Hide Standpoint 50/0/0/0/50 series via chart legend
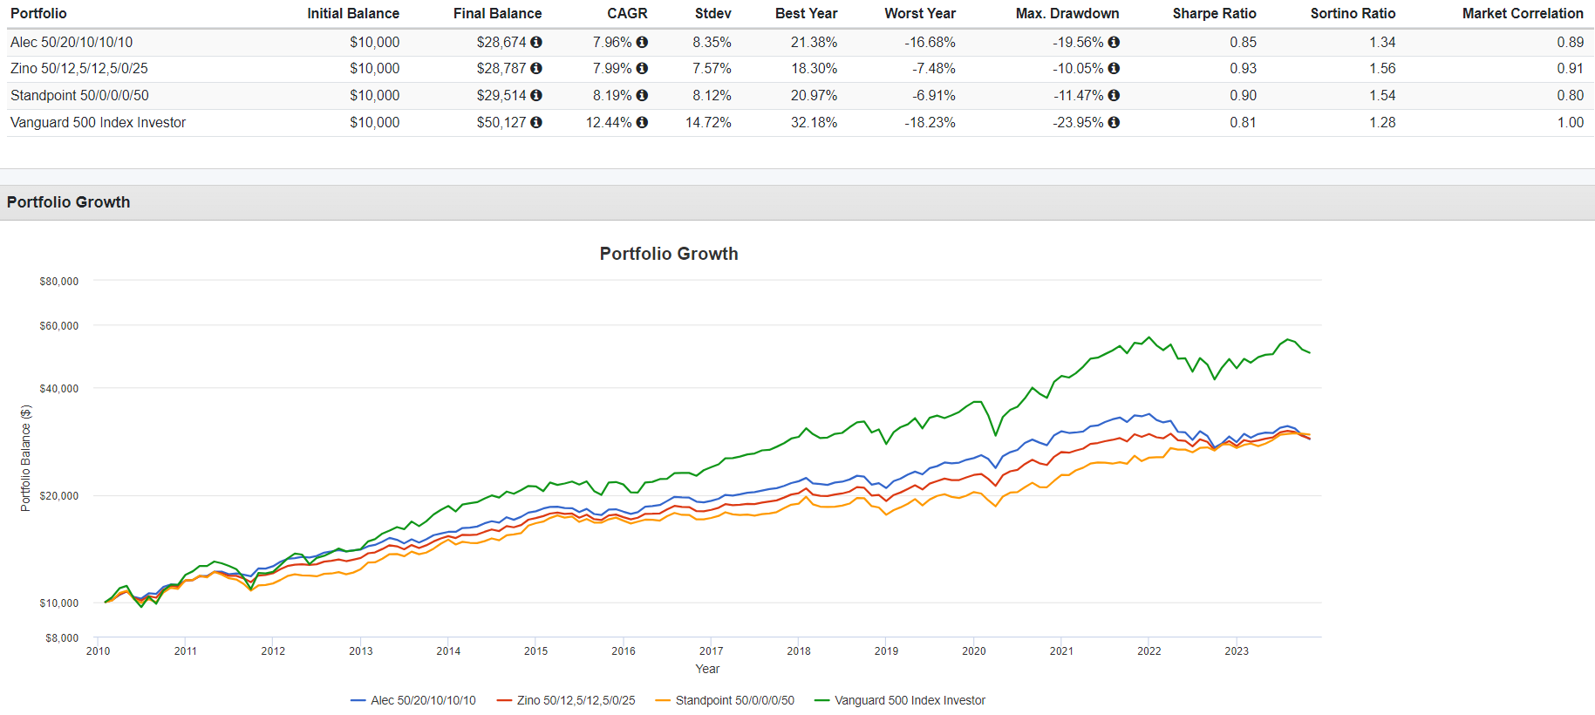The height and width of the screenshot is (715, 1595). [734, 700]
